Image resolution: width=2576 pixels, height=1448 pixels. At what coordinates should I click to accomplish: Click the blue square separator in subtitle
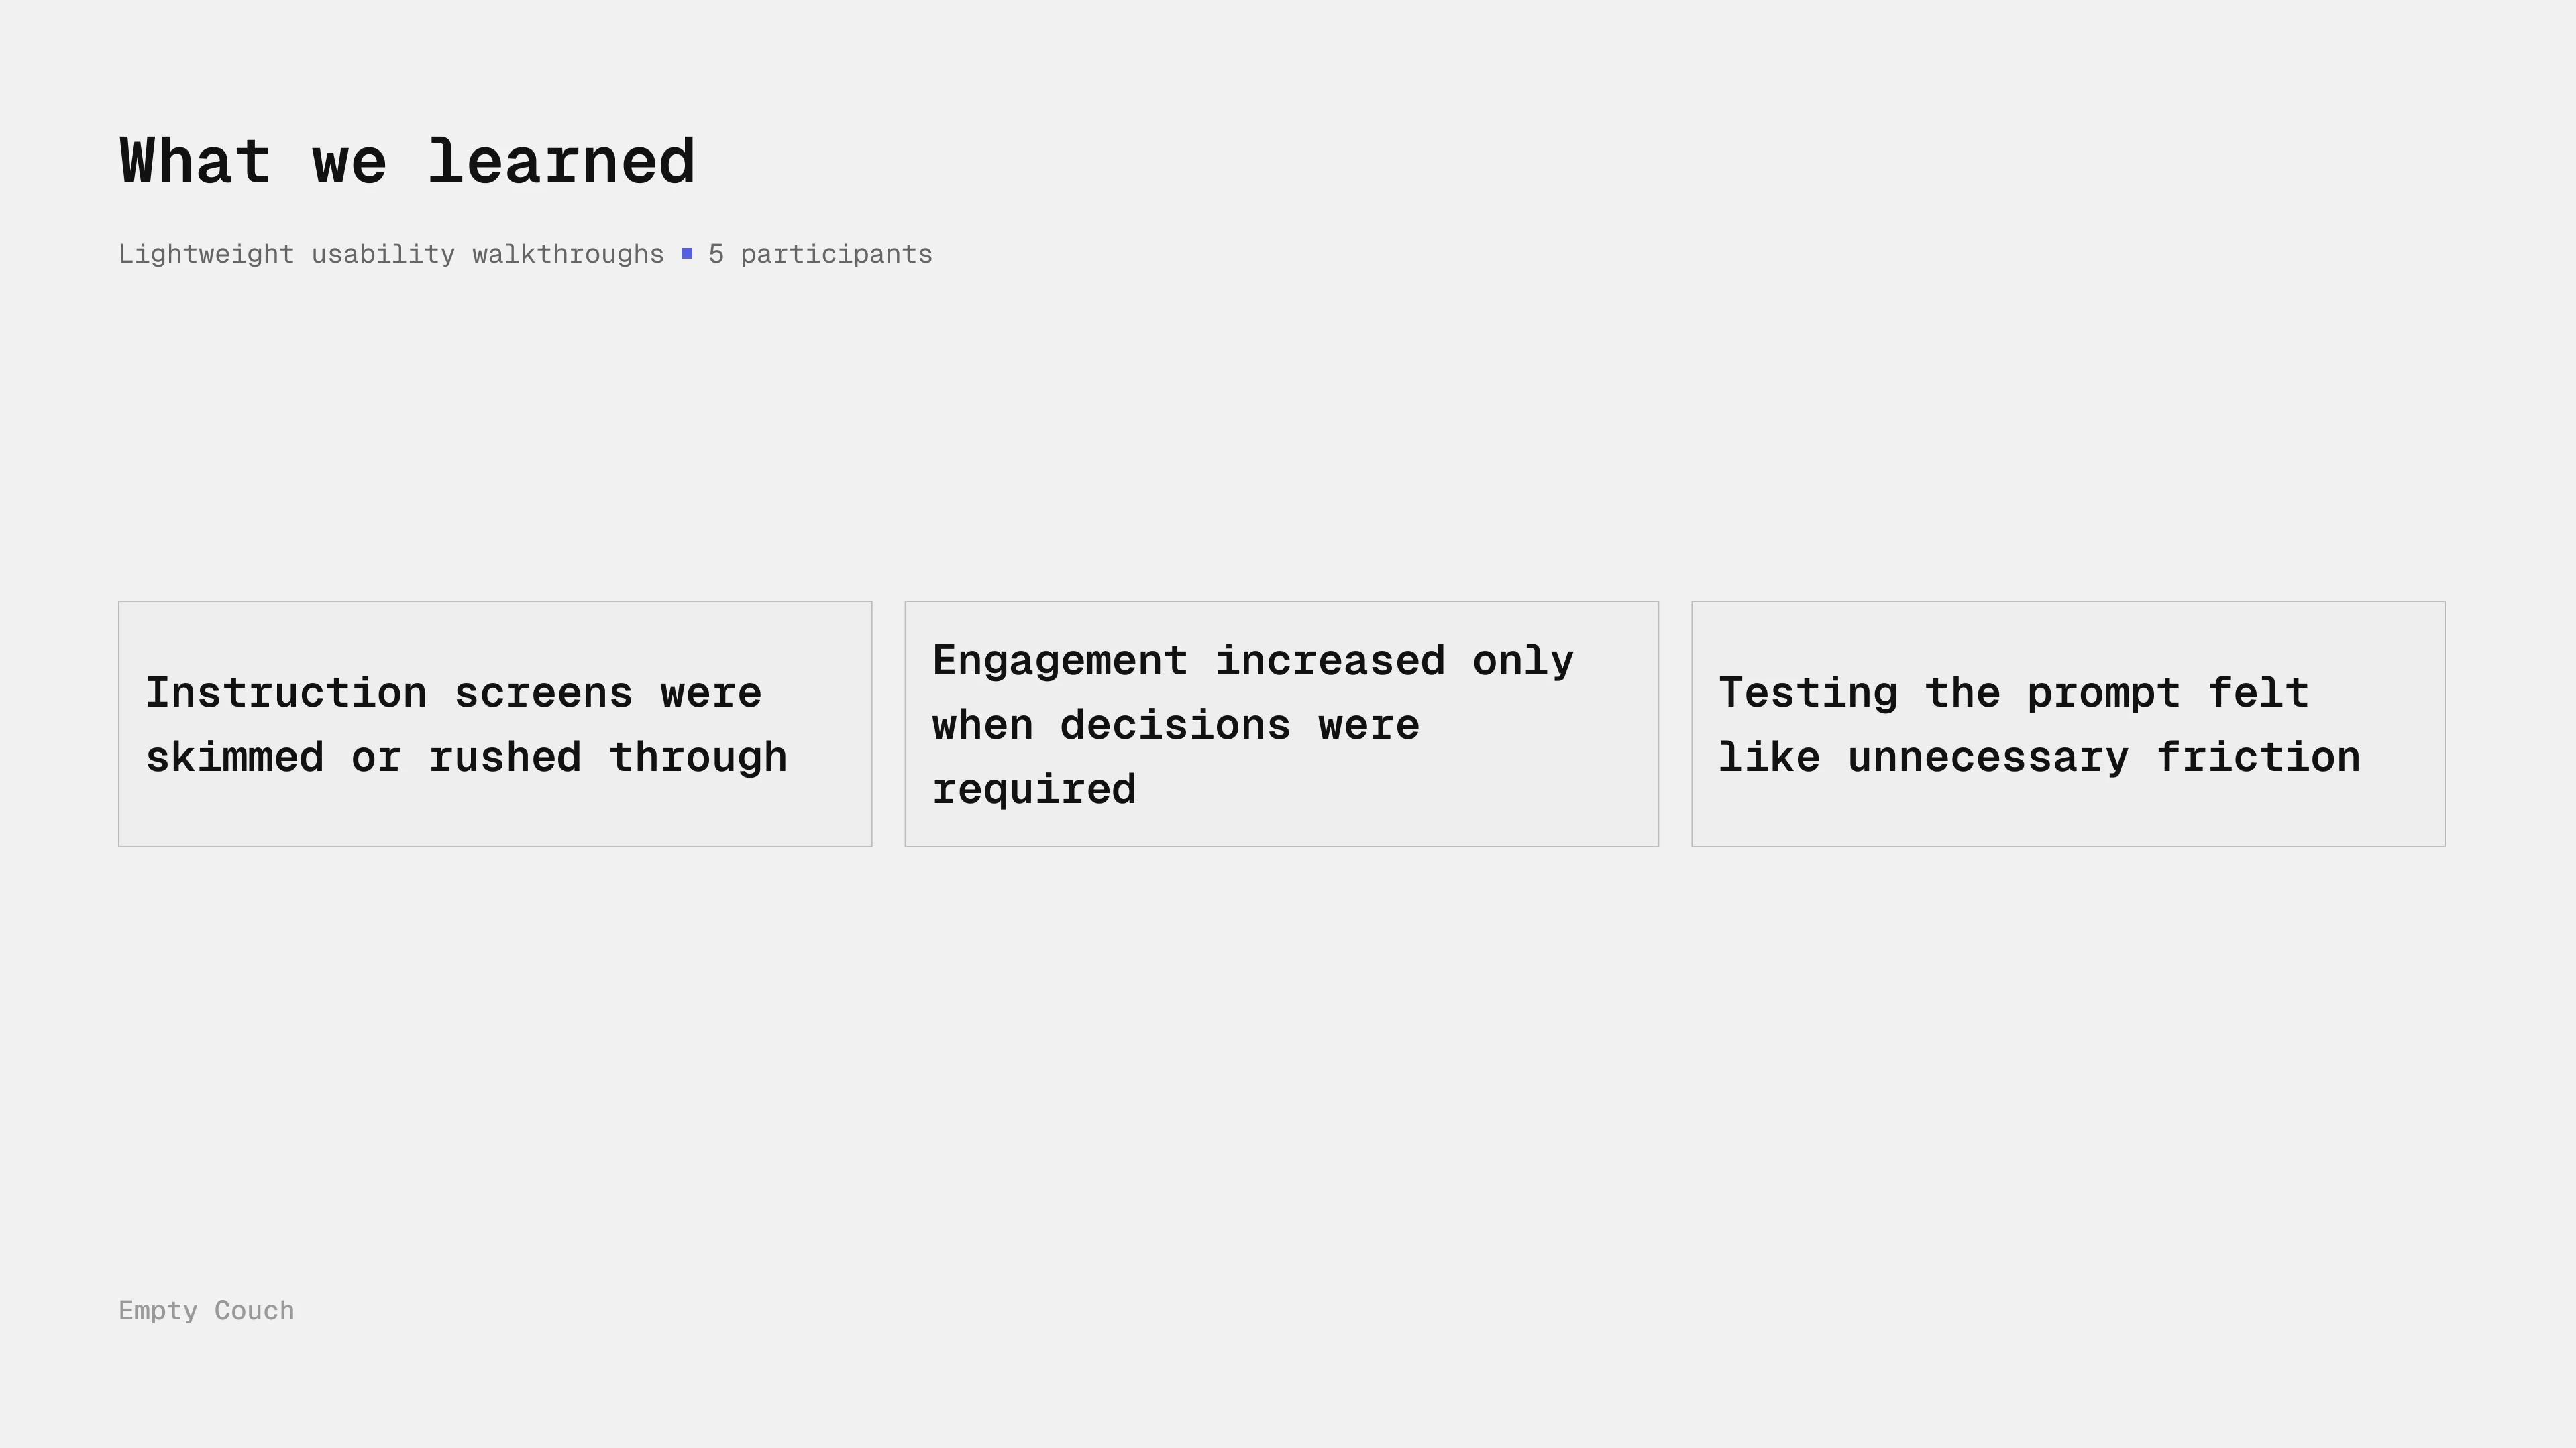687,254
